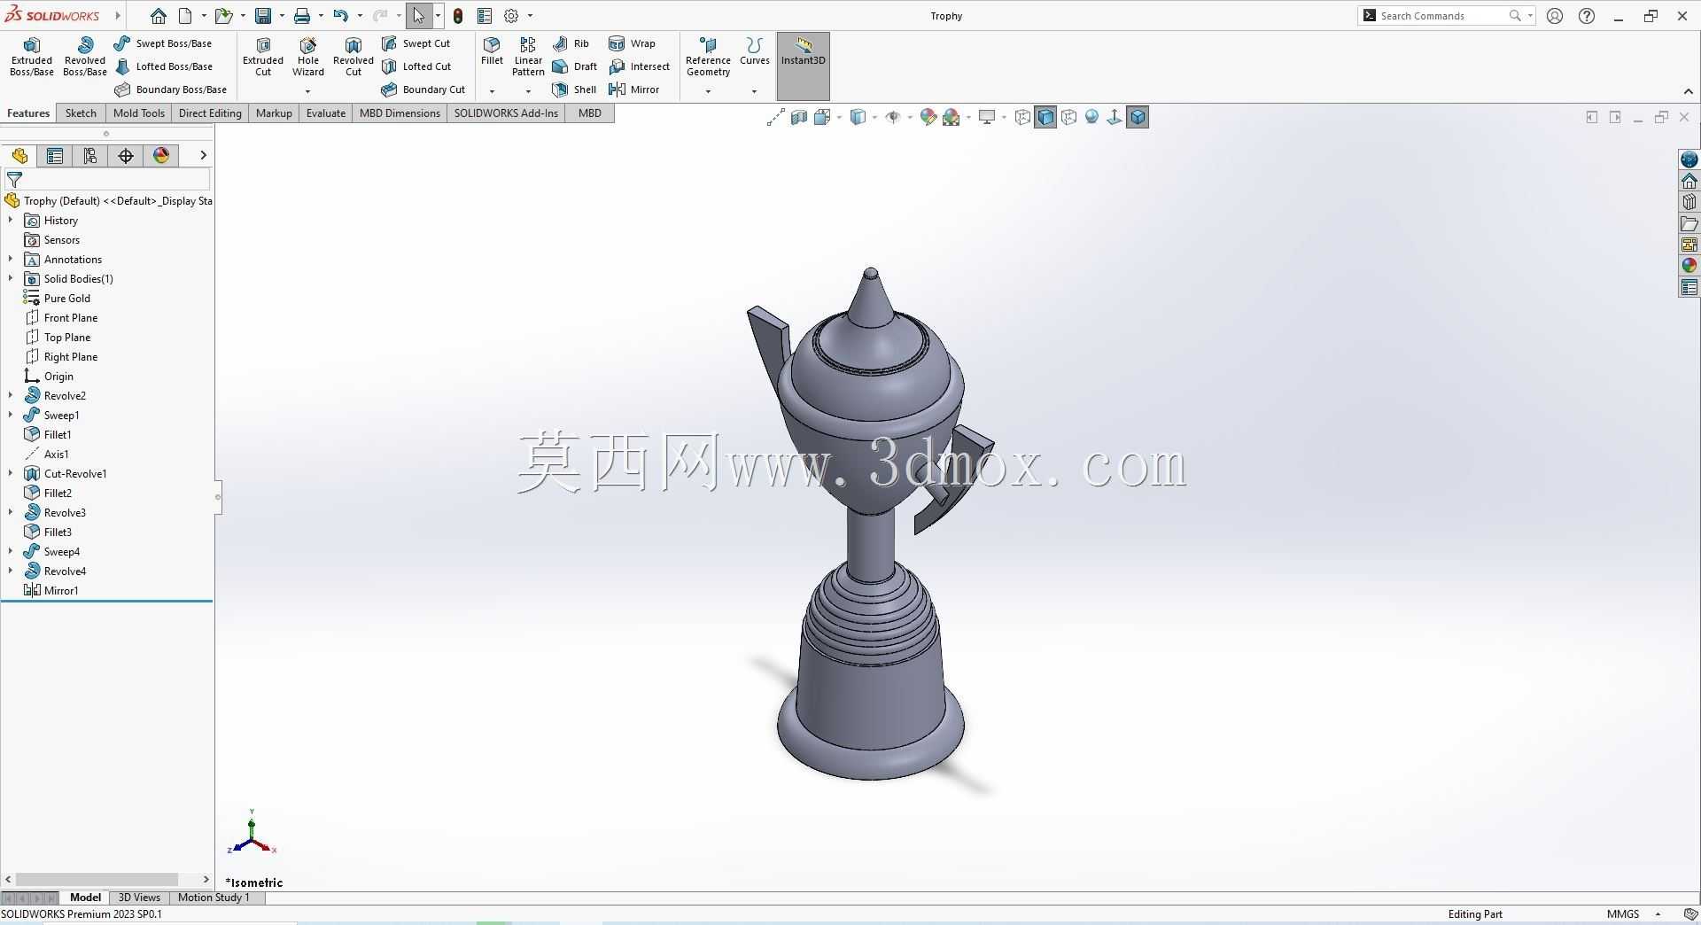
Task: Toggle shaded with edges display style
Action: [1045, 117]
